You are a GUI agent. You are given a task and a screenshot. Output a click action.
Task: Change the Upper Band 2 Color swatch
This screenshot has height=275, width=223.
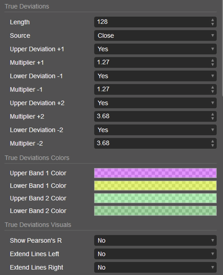pyautogui.click(x=155, y=198)
